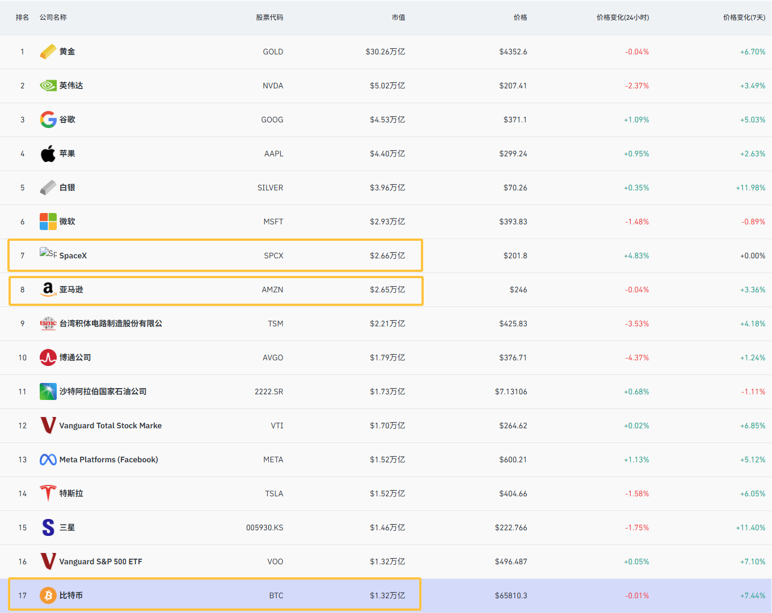This screenshot has width=772, height=613.
Task: Click SpaceX 24-hour change +4.83%
Action: 636,256
